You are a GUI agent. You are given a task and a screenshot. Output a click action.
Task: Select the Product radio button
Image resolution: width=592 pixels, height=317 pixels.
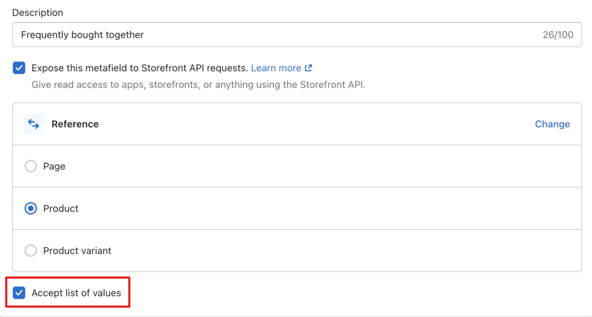[x=31, y=208]
